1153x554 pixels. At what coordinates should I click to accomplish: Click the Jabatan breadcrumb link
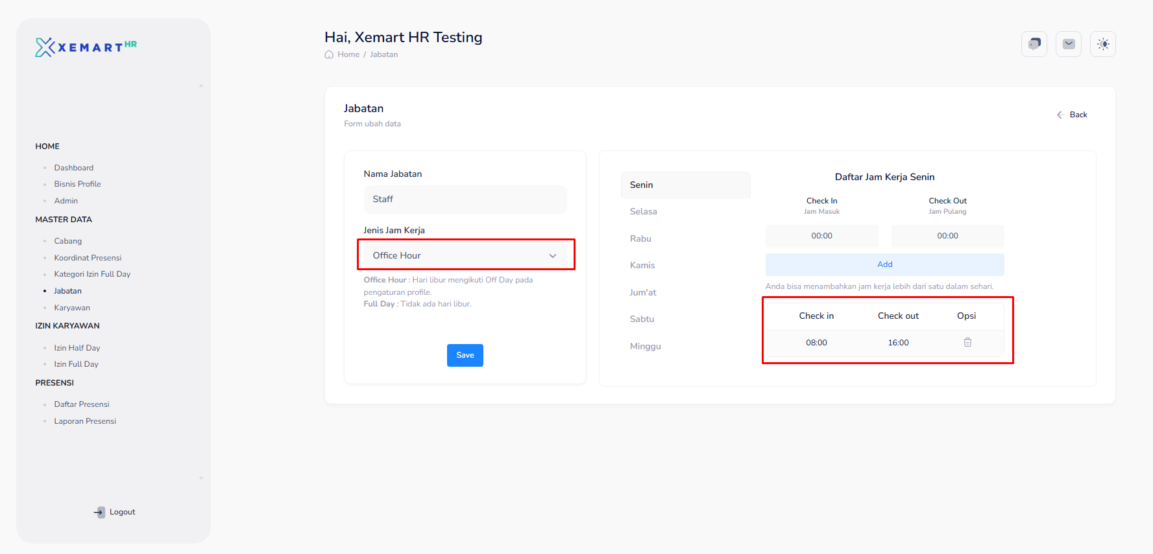tap(383, 54)
